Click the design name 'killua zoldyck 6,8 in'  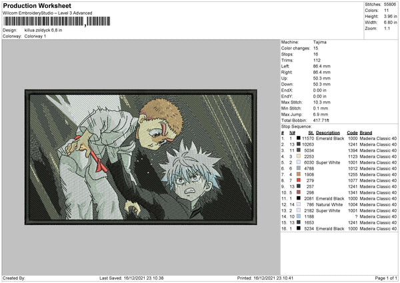coord(43,30)
